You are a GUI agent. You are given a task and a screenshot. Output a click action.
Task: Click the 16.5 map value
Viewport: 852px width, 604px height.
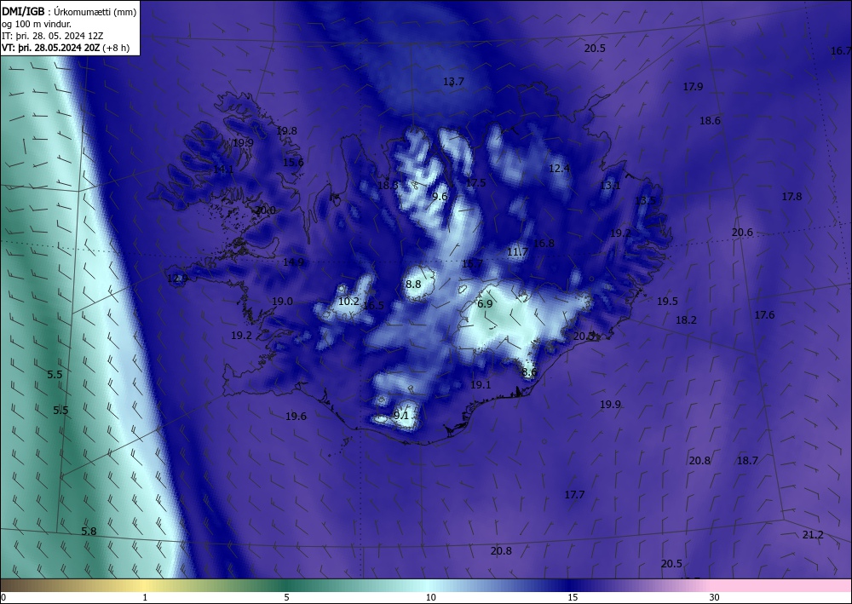[x=373, y=305]
